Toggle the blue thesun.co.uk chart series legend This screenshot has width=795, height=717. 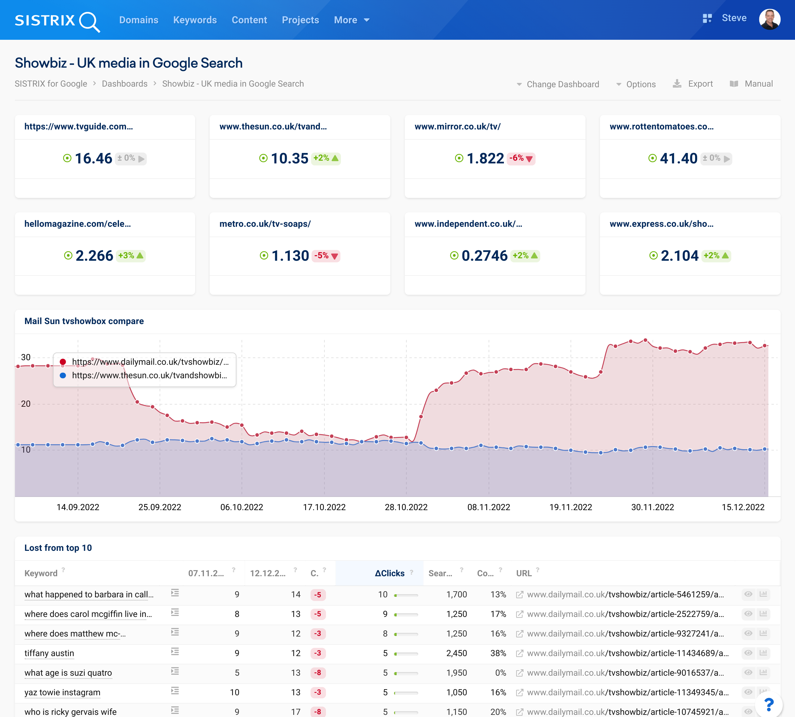coord(146,376)
